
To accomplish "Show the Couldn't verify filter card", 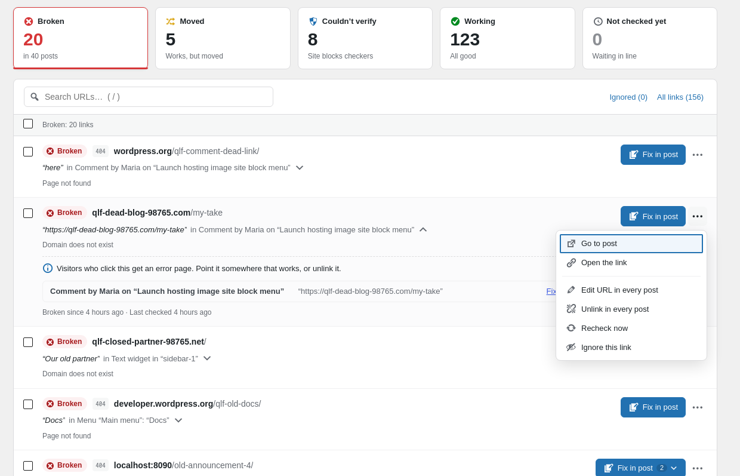I will coord(365,38).
